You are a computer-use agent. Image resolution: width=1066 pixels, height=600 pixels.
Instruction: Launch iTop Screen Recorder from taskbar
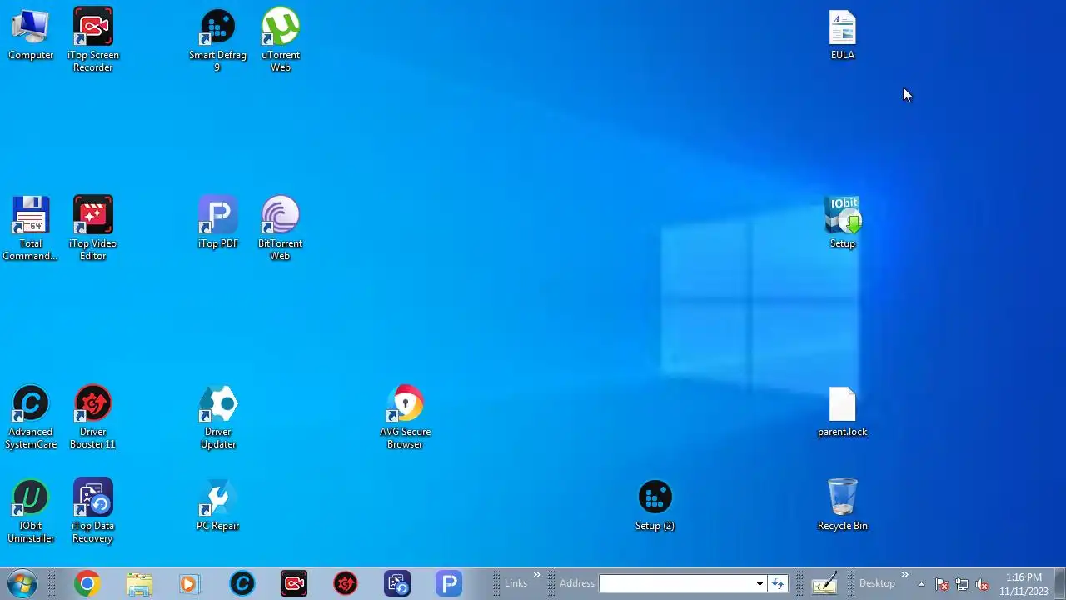coord(294,583)
